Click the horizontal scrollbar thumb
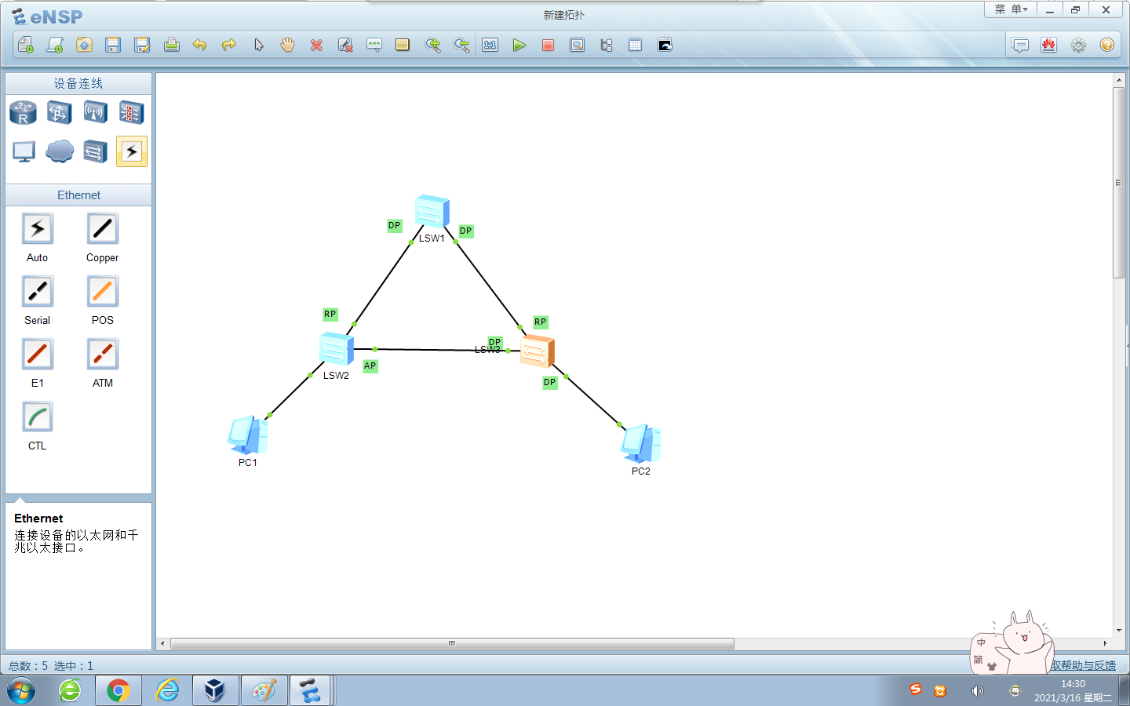1130x706 pixels. [x=452, y=643]
